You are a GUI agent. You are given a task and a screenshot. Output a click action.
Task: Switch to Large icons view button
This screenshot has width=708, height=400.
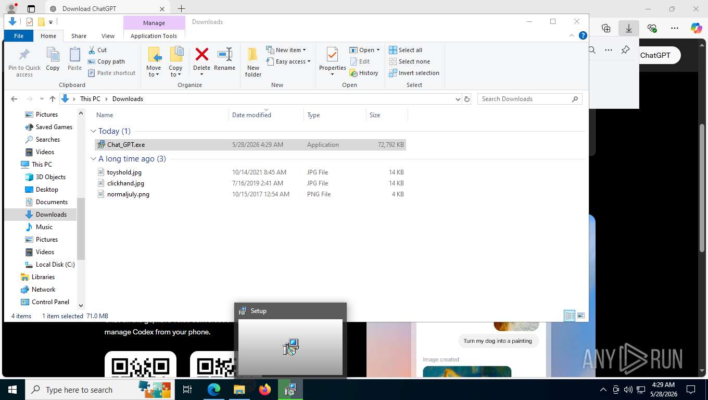[581, 316]
